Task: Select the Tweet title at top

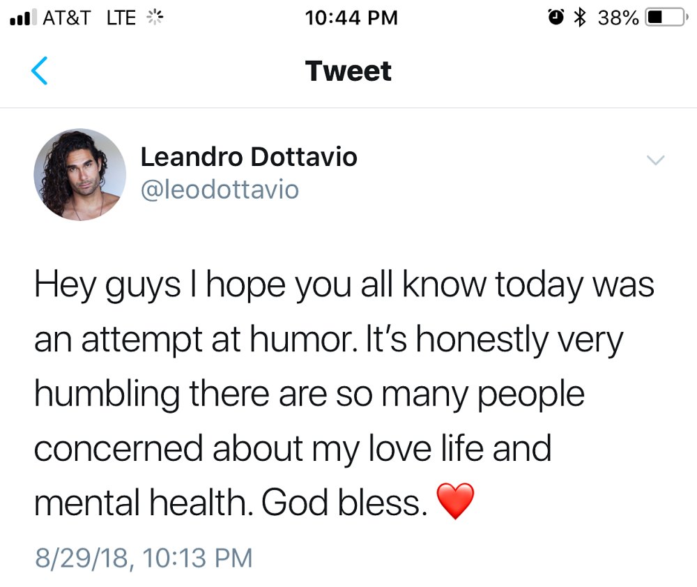Action: [x=348, y=70]
